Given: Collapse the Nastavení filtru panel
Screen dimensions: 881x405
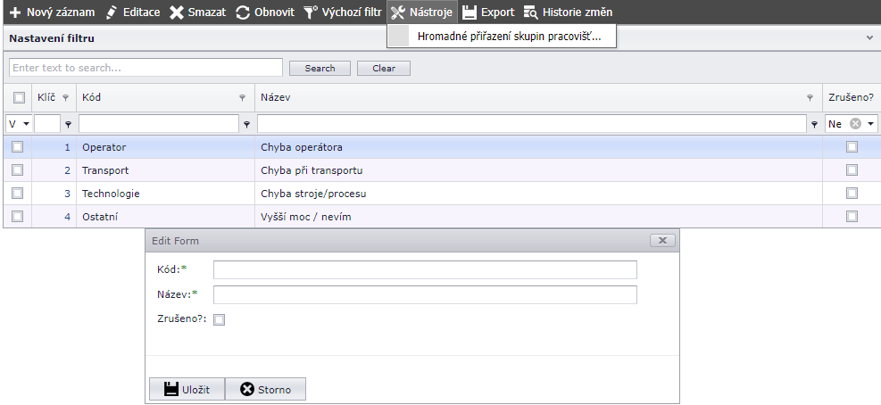Looking at the screenshot, I should click(869, 38).
